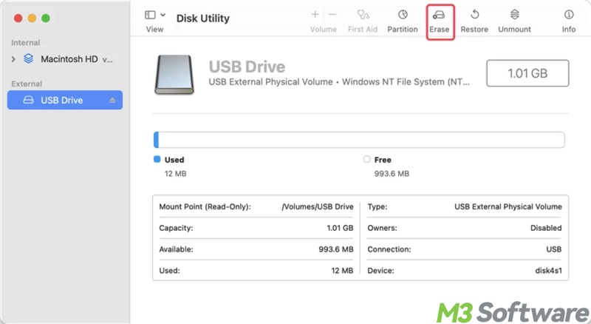Click the add Volume plus button
The width and height of the screenshot is (591, 324).
click(315, 14)
